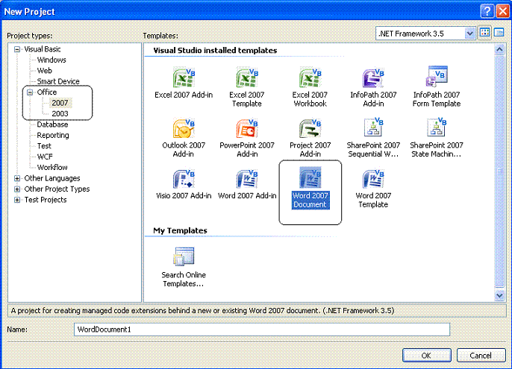The width and height of the screenshot is (512, 369).
Task: Select Database project type
Action: pyautogui.click(x=52, y=124)
